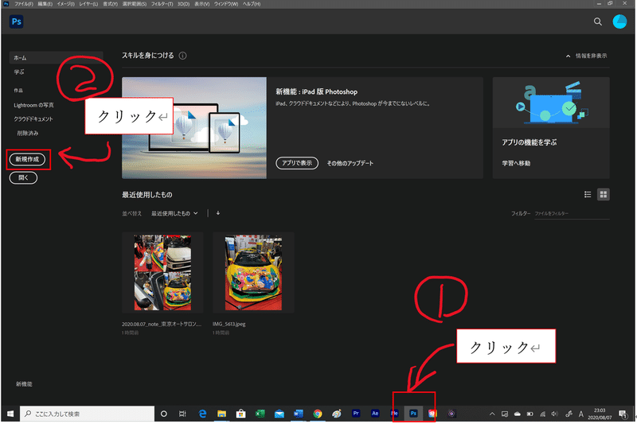Image resolution: width=637 pixels, height=424 pixels.
Task: Open the search magnifier icon
Action: [598, 21]
